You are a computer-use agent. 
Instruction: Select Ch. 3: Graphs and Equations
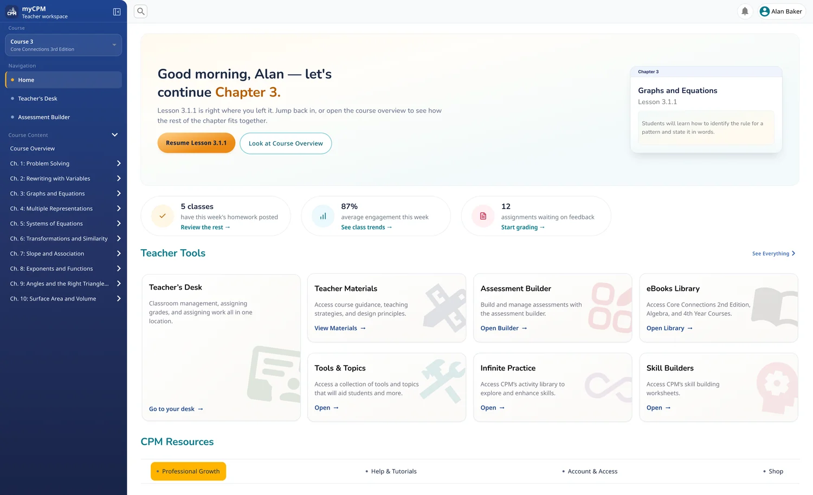pos(48,193)
